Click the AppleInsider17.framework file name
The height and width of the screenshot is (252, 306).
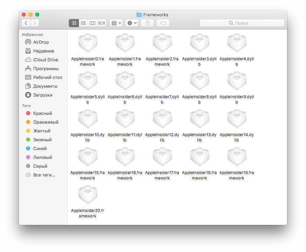[x=162, y=175]
